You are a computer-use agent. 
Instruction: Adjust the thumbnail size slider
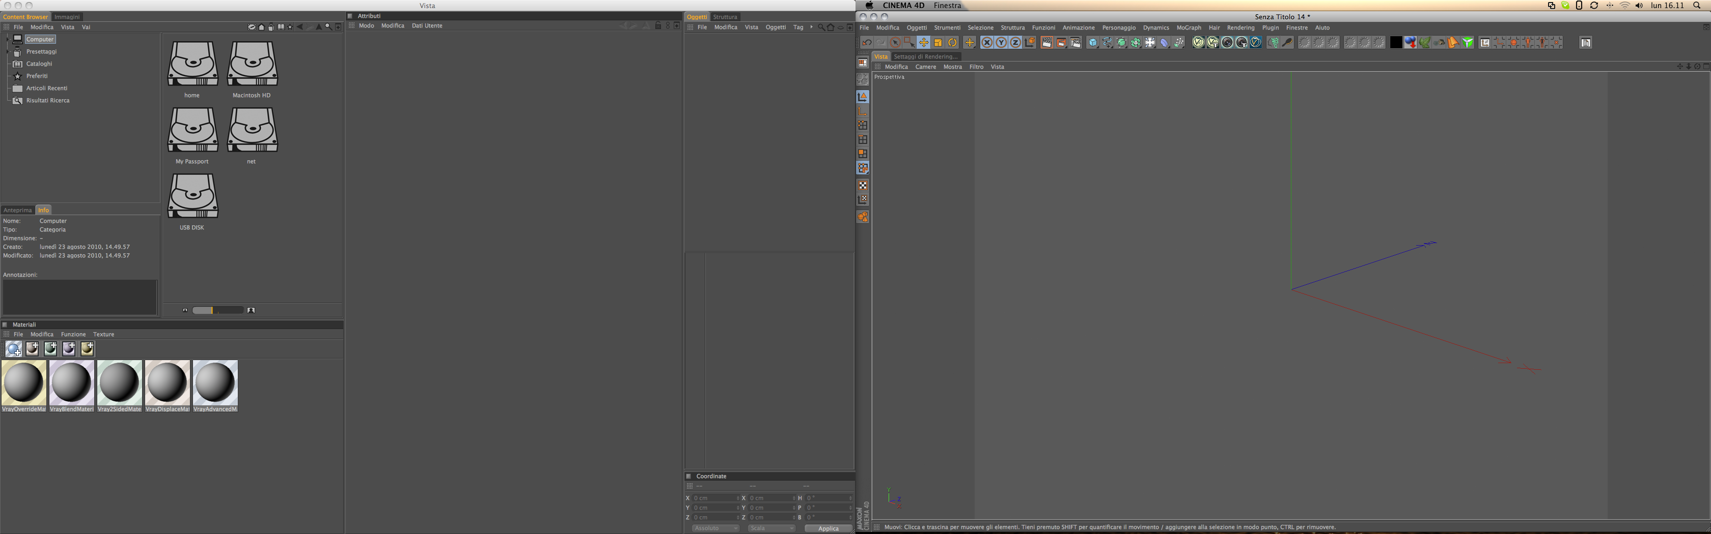(x=218, y=310)
